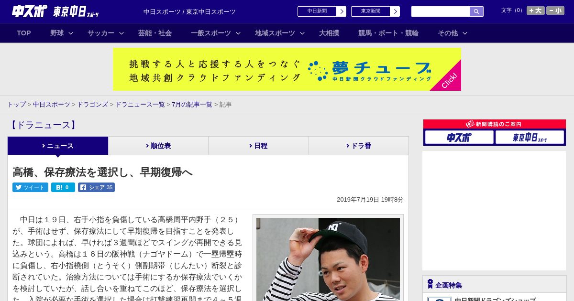Viewport: 574px width, 301px height.
Task: Bookmark with the Hatena B! button
Action: pos(63,187)
